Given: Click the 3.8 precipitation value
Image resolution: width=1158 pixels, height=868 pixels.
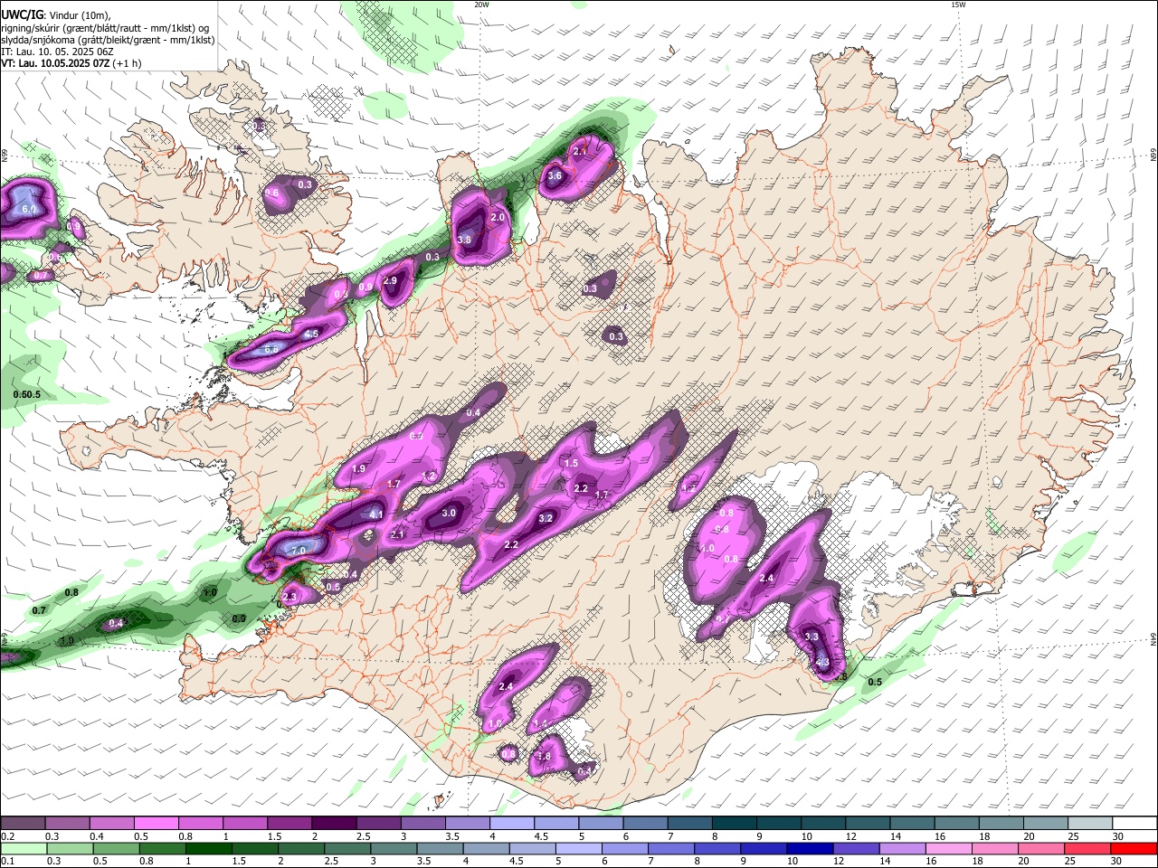Looking at the screenshot, I should click(x=465, y=240).
